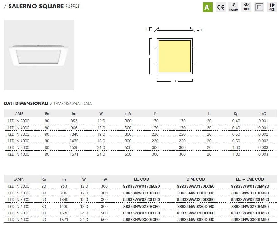Select the Class II double-square insulation icon
The image size is (278, 225).
(x=259, y=7)
